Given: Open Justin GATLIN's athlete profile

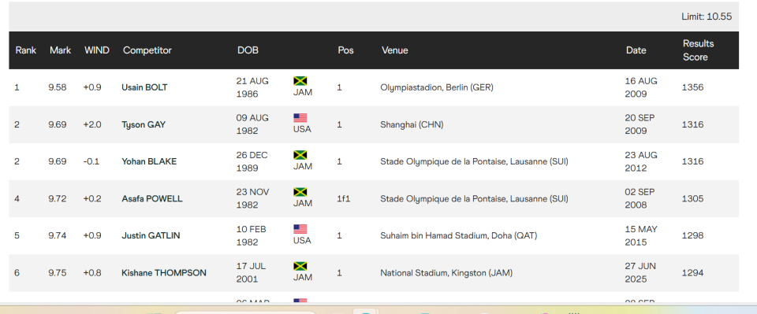Looking at the screenshot, I should point(151,236).
